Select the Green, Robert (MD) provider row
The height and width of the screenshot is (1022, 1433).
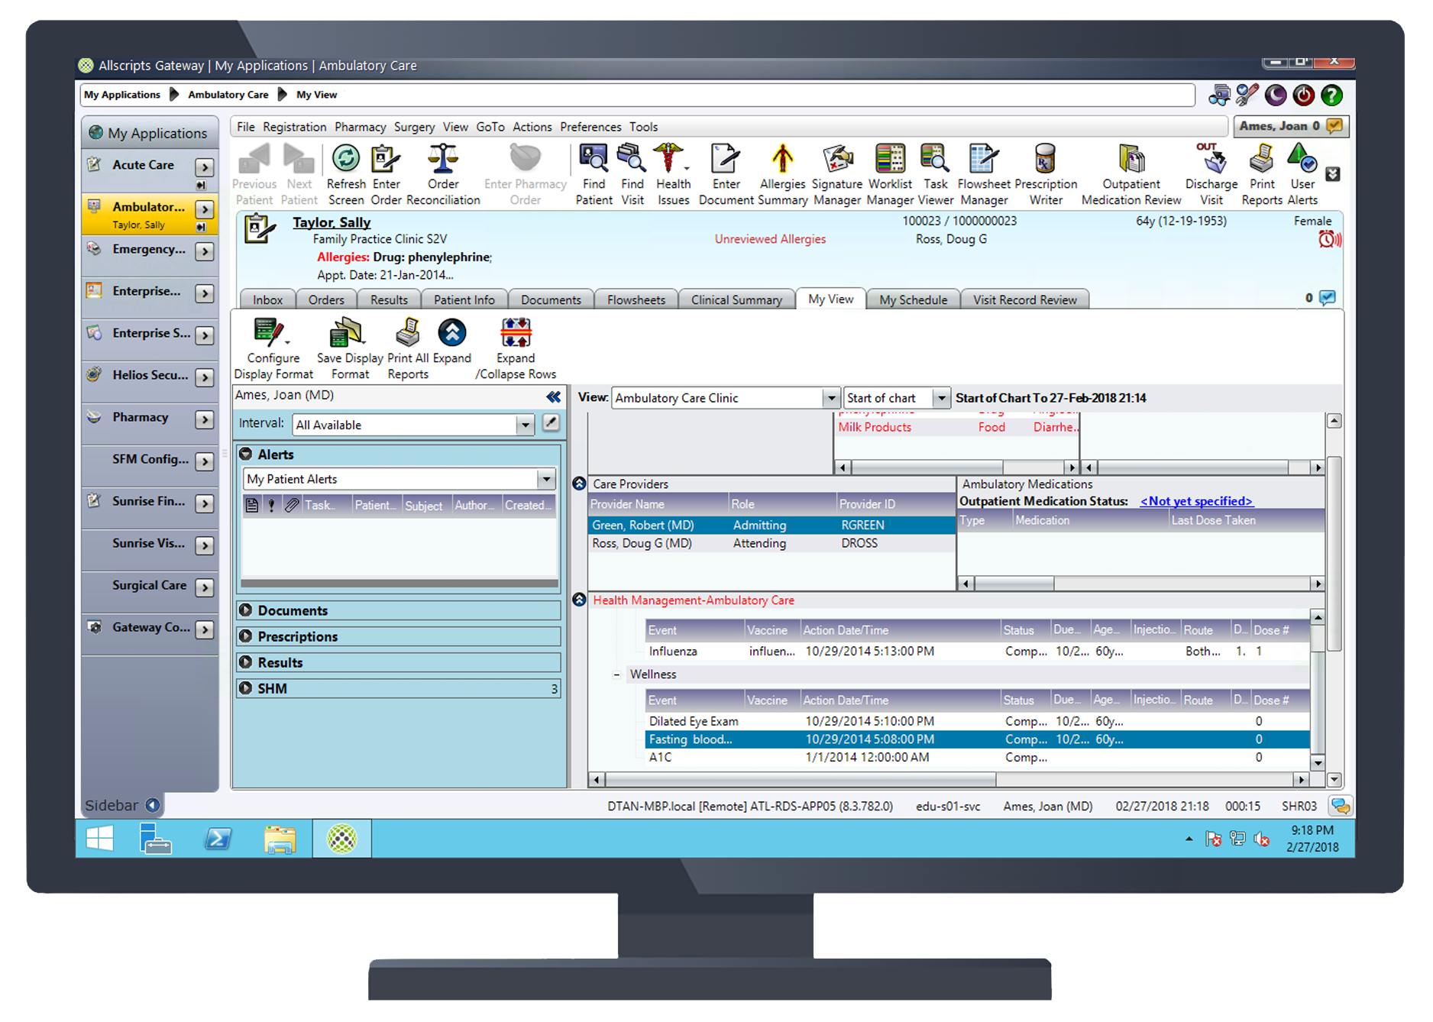tap(771, 526)
